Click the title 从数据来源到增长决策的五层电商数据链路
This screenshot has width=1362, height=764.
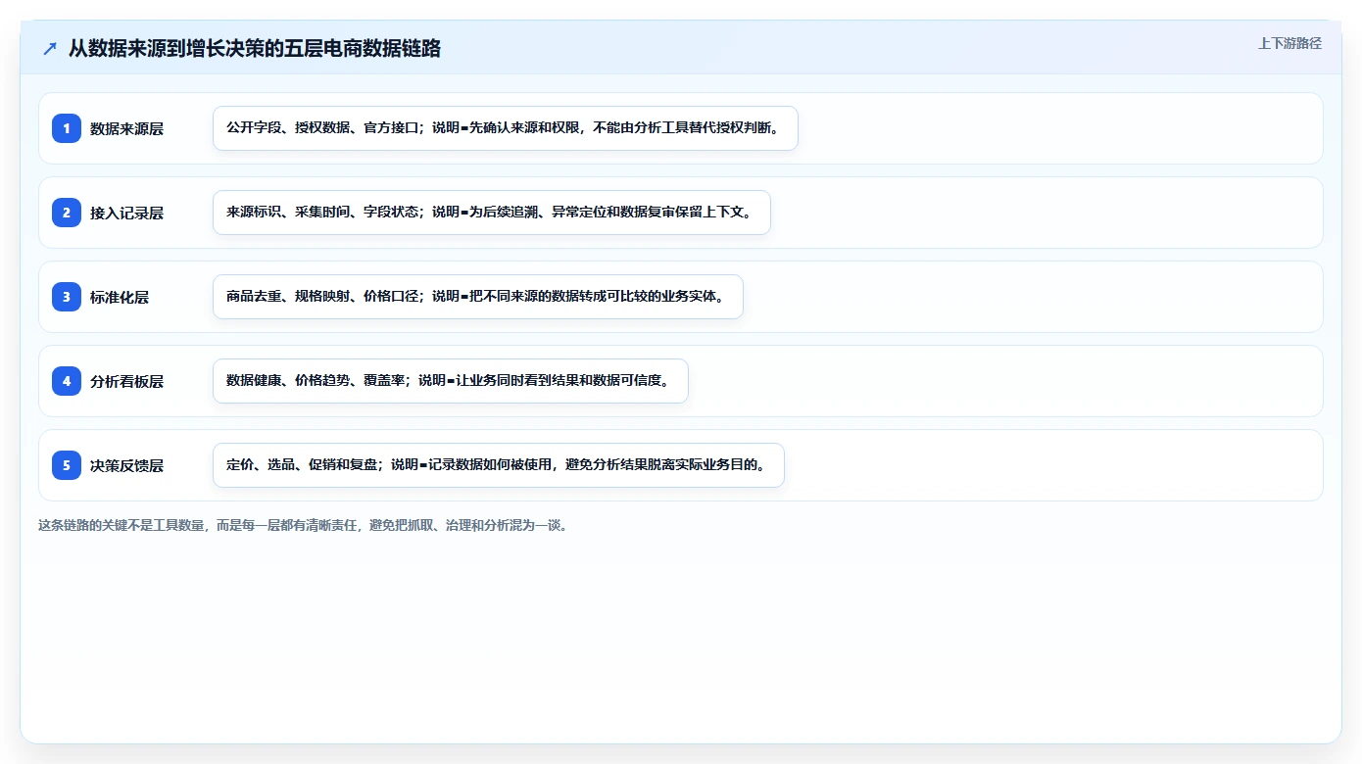click(x=255, y=48)
